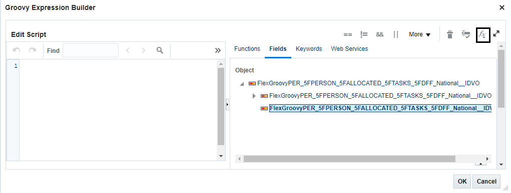Insert the logical AND (&&) operator
Screen dimensions: 511x193
point(380,34)
